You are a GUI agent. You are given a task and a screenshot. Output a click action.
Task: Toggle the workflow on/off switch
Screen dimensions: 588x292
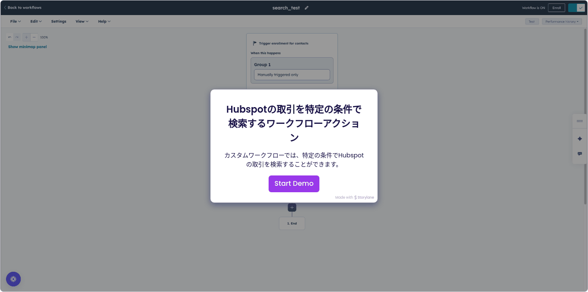point(576,8)
